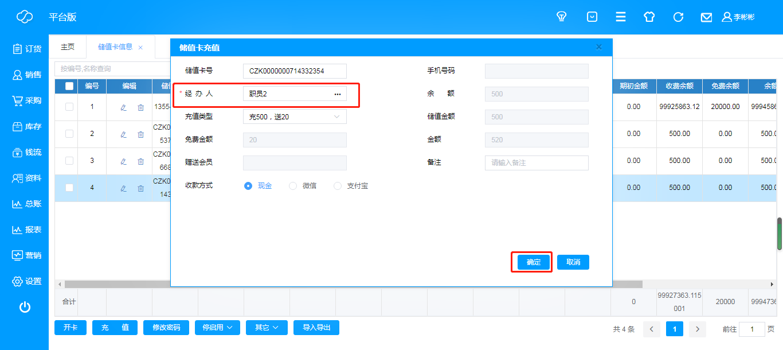Click the pocket download icon in header

[592, 17]
